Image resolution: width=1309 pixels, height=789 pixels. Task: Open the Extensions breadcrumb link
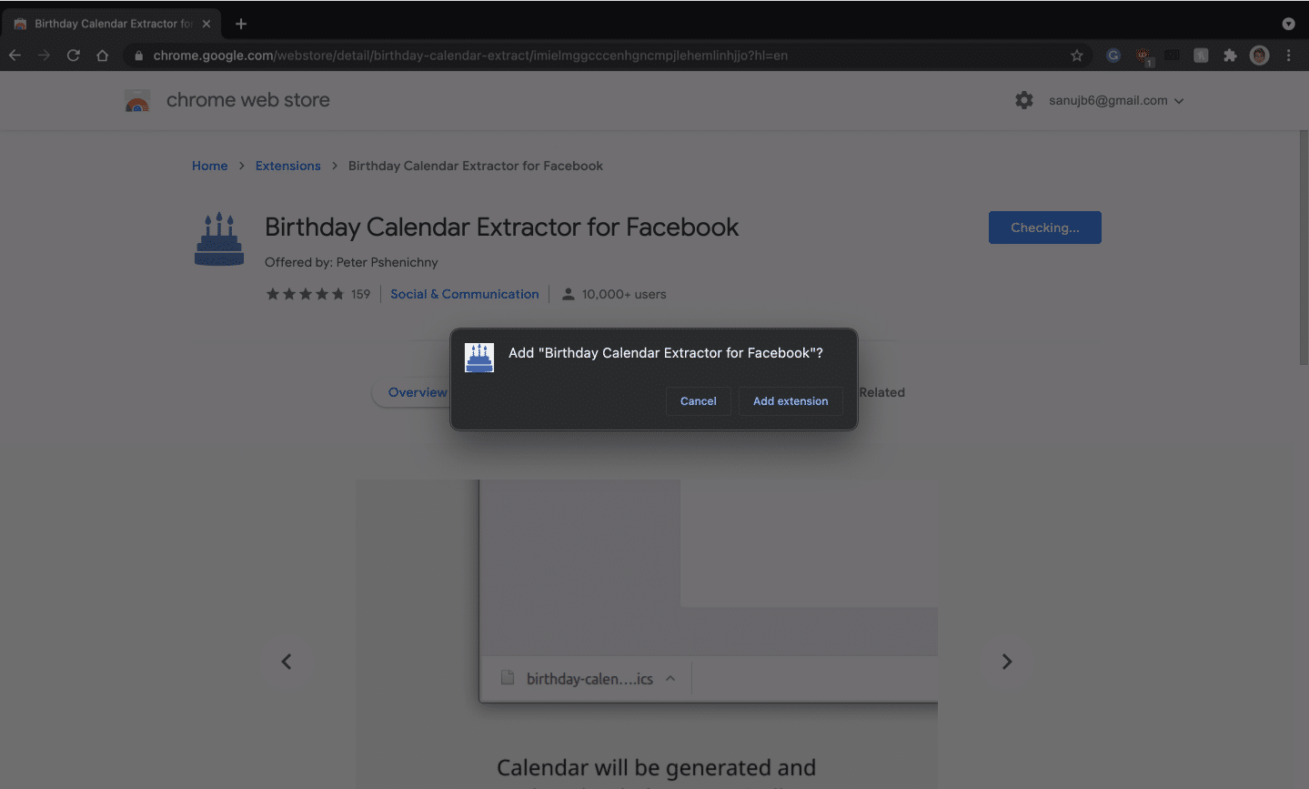[287, 166]
